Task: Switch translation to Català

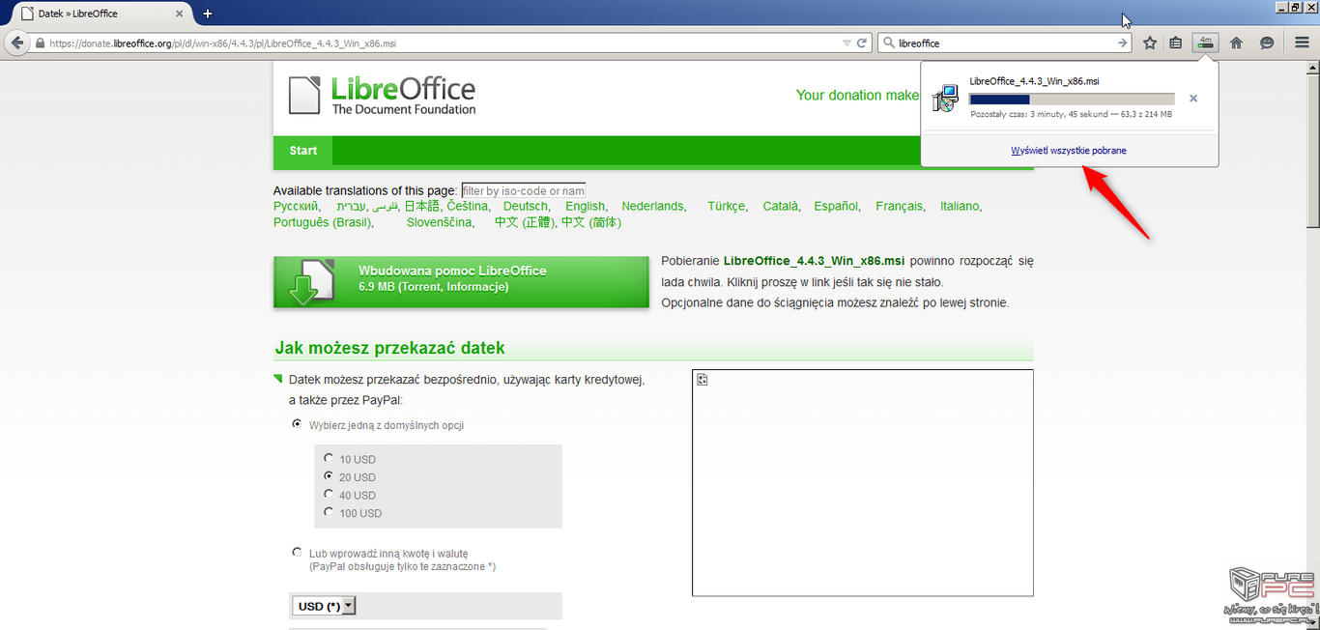Action: [x=783, y=206]
